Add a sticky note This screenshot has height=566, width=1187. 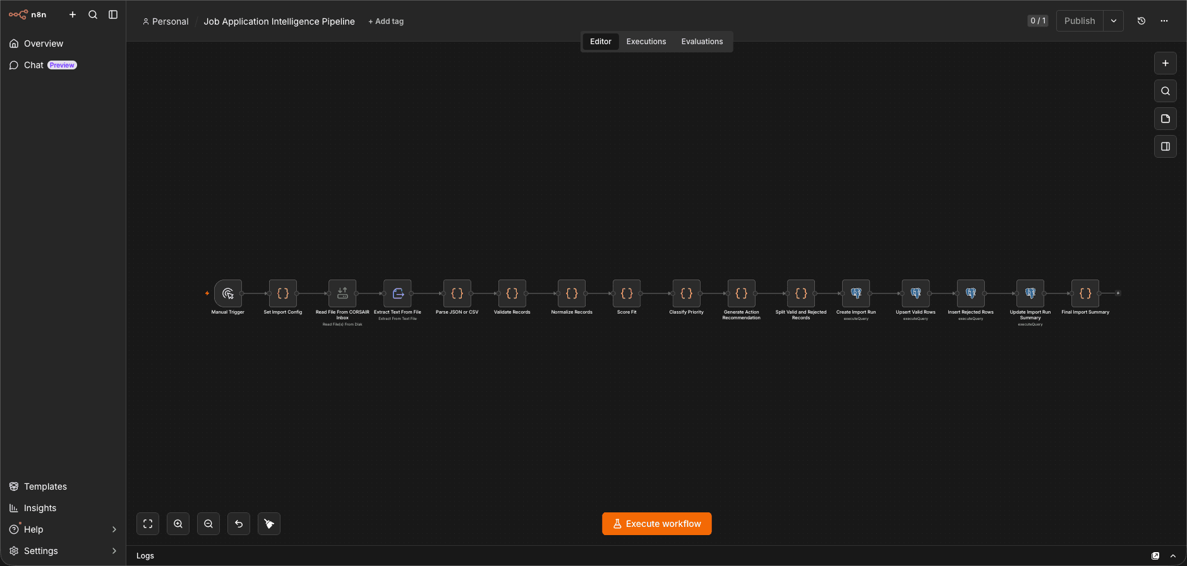1166,119
